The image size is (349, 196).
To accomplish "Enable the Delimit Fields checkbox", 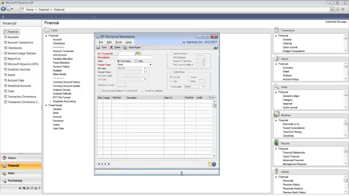I will coord(171,72).
